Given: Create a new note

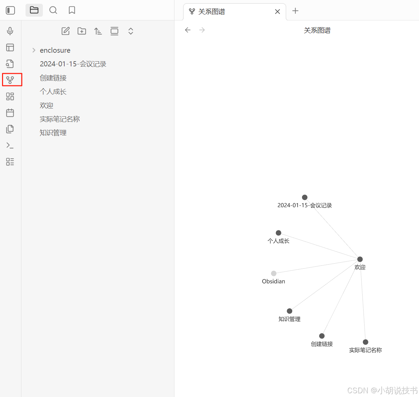Looking at the screenshot, I should [66, 31].
